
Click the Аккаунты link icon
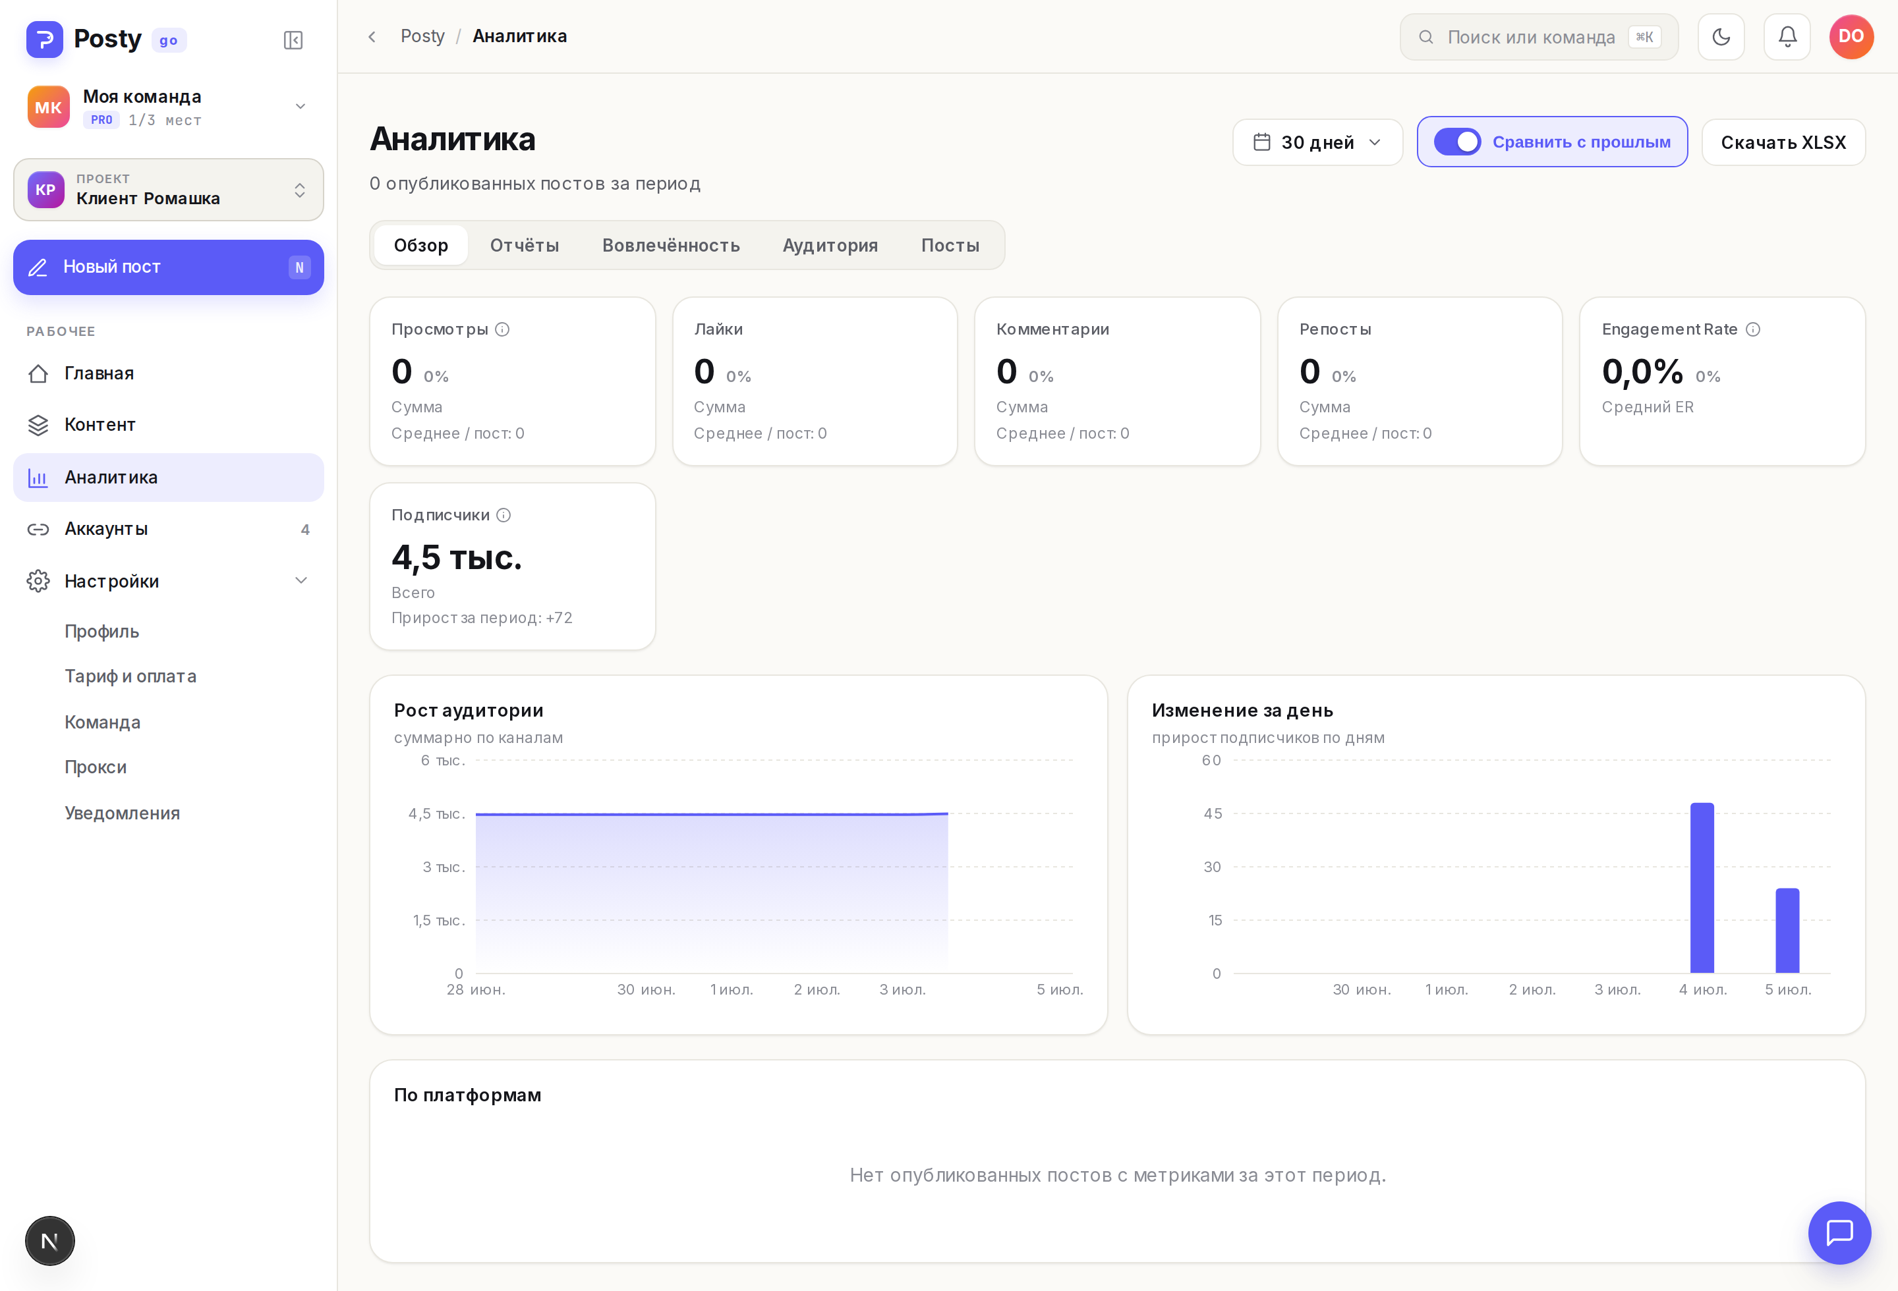pos(38,530)
